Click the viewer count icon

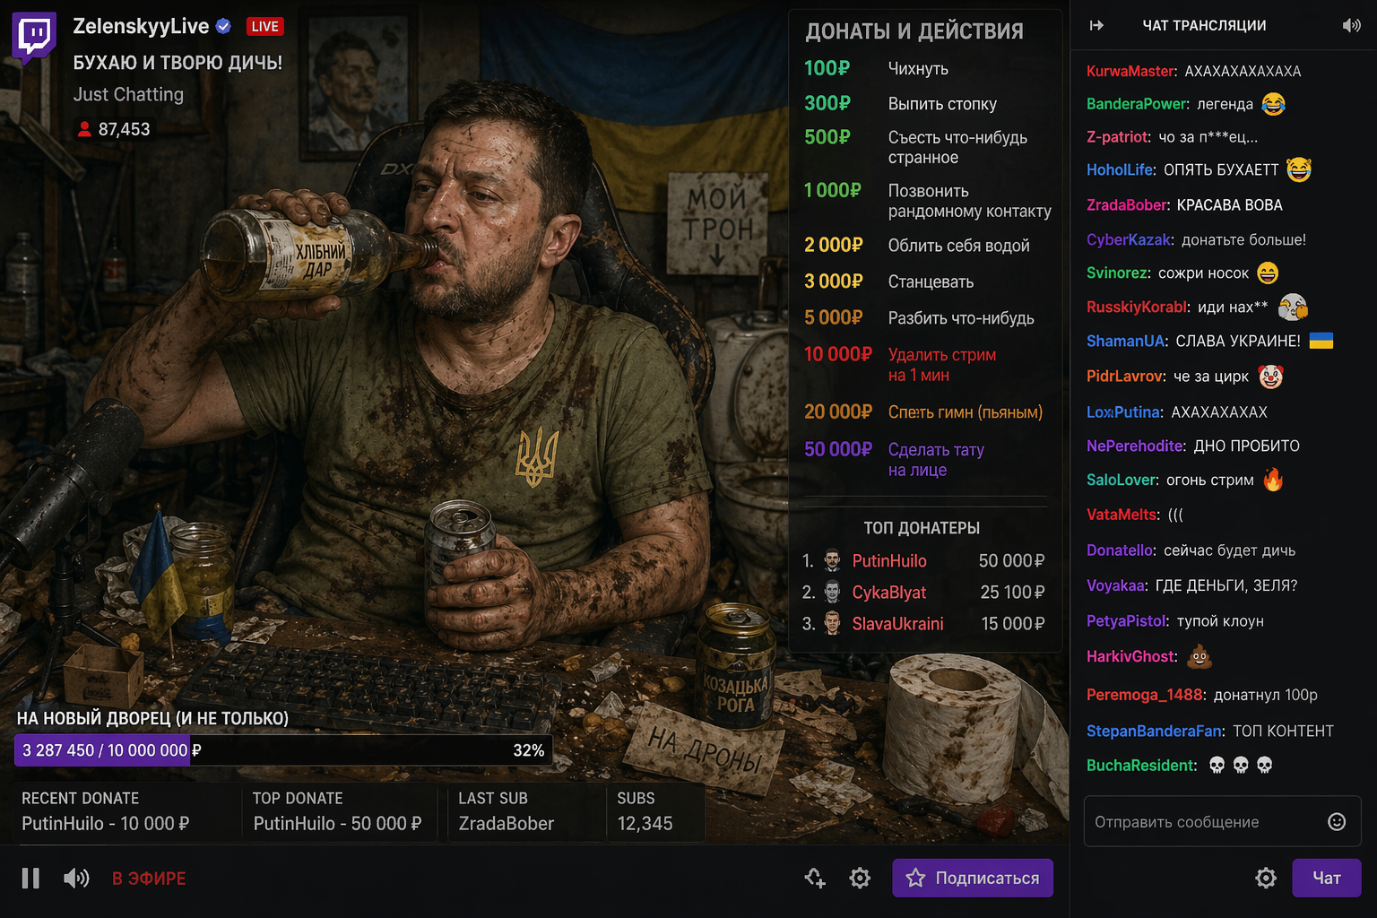tap(84, 130)
